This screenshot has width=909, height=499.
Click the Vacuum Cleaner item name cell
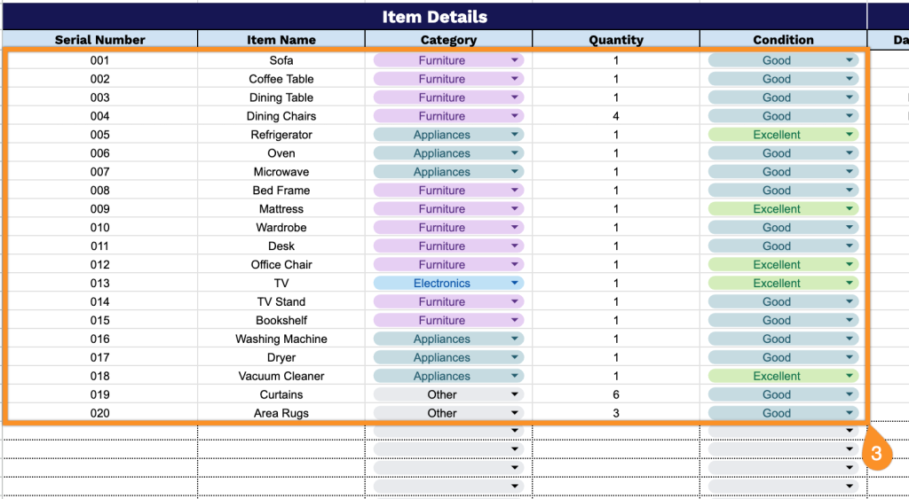click(281, 377)
